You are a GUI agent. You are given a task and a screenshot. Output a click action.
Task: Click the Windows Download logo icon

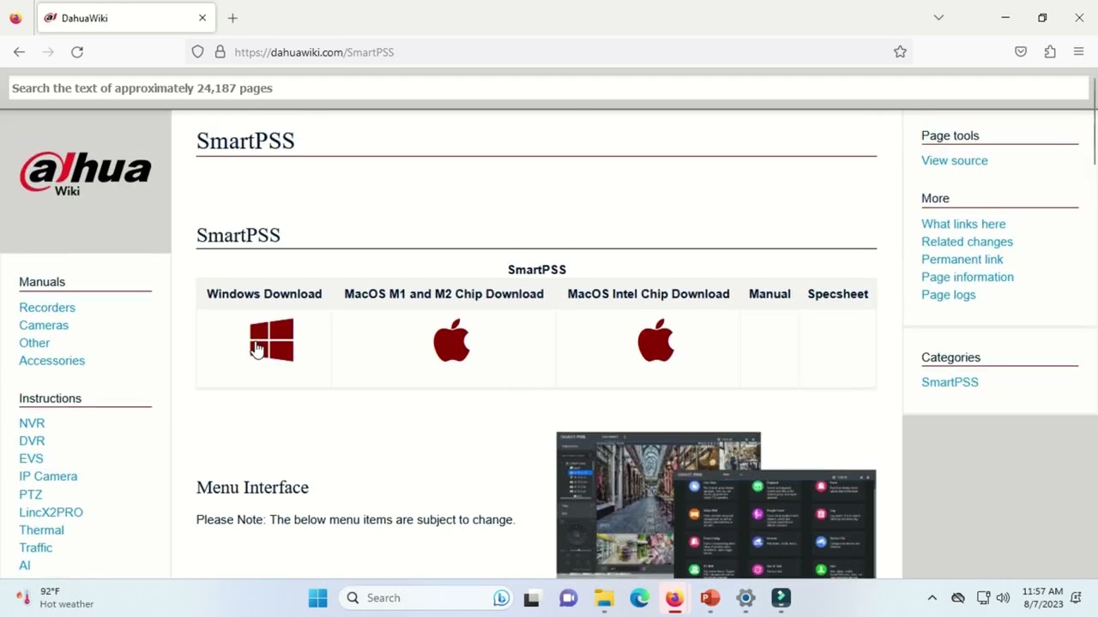[272, 340]
